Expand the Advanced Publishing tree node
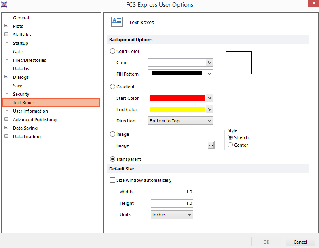The width and height of the screenshot is (319, 248). pos(6,120)
